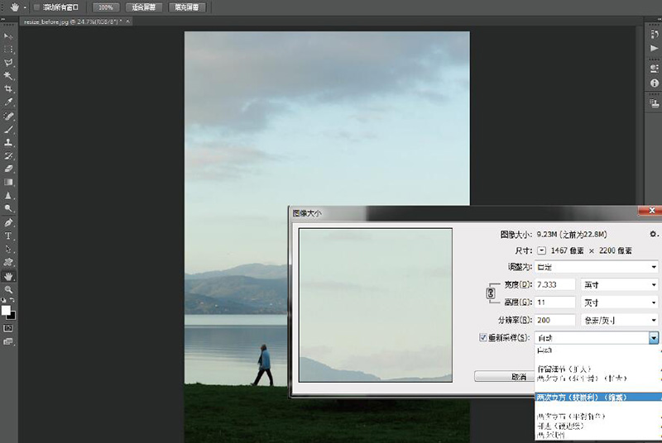Close the resize_before.jpg document tab
Viewport: 662px width, 443px height.
(128, 21)
